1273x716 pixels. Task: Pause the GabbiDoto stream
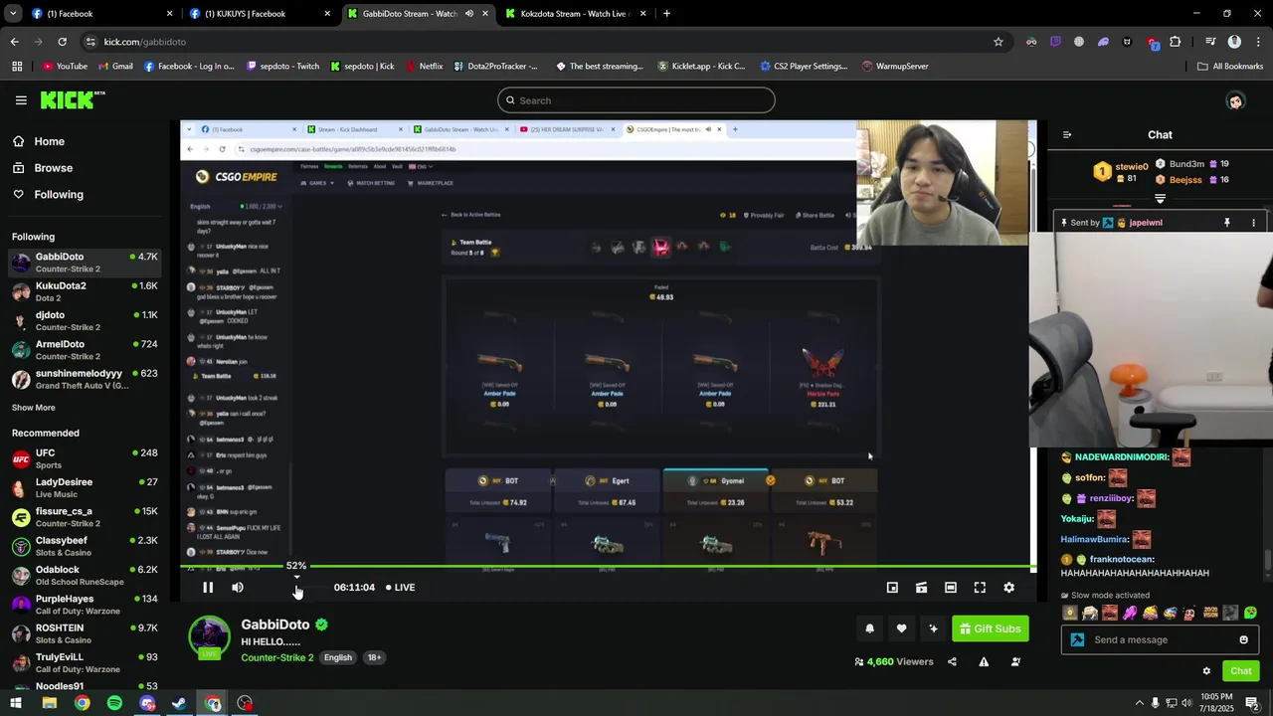208,588
